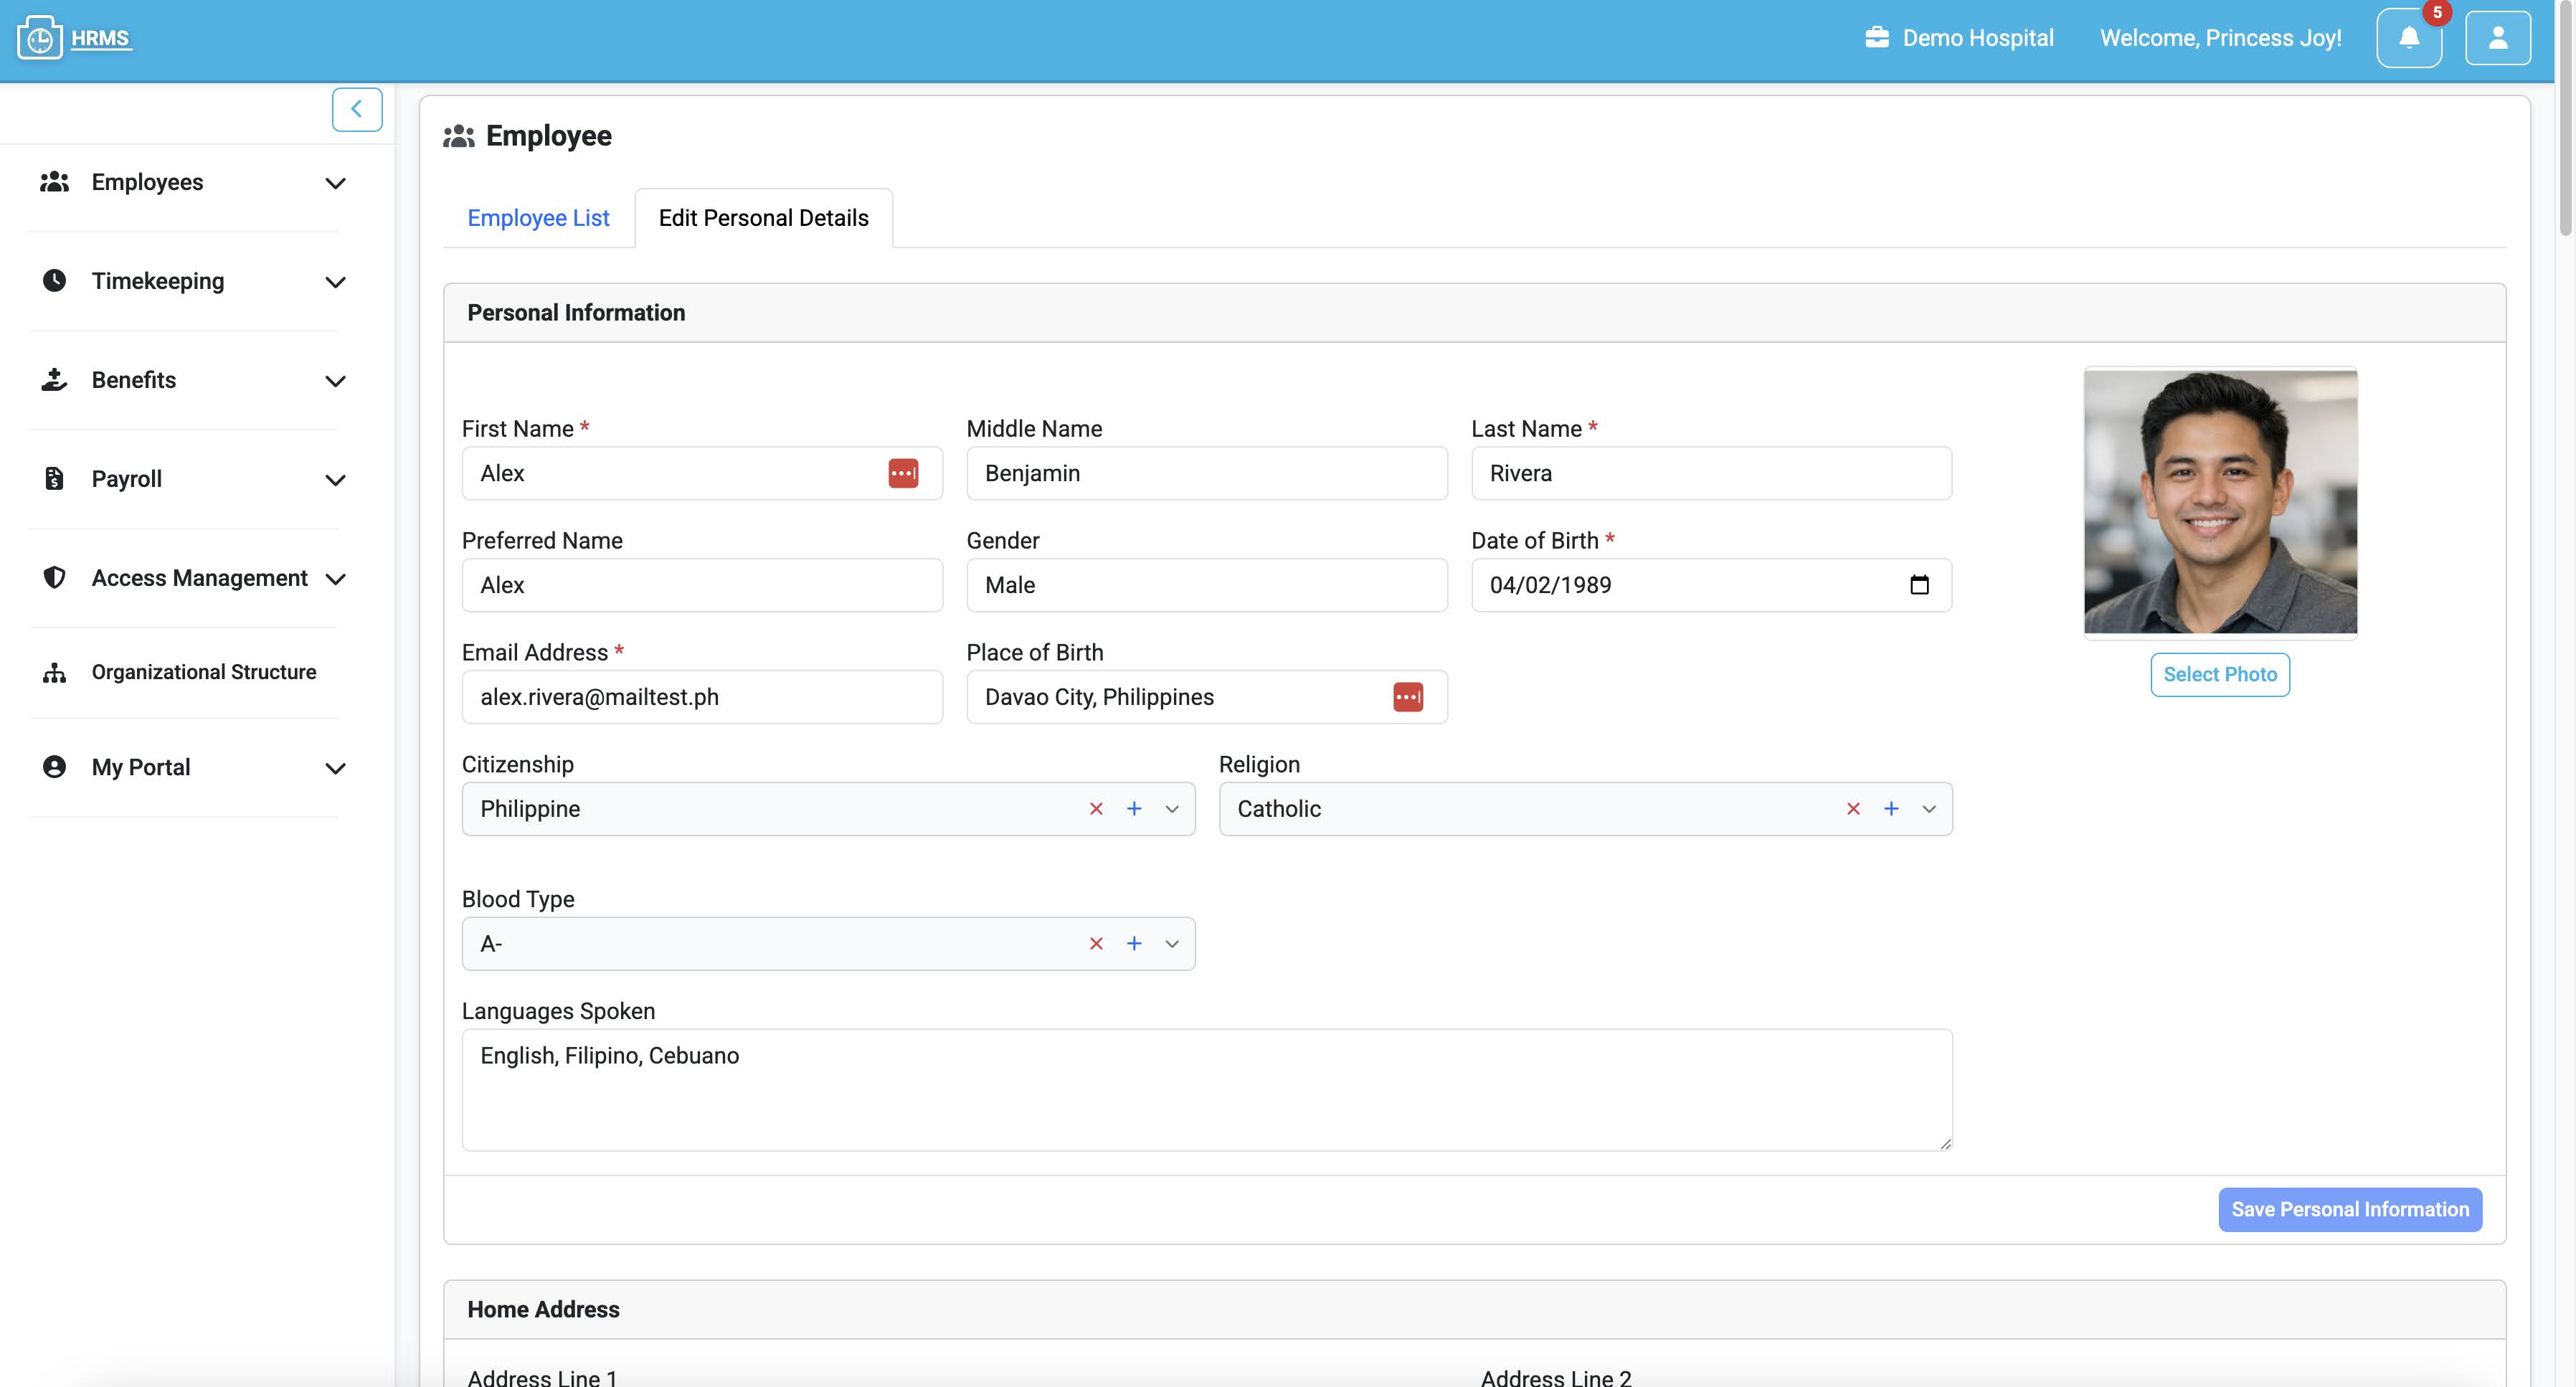Focus the Email Address field

702,697
